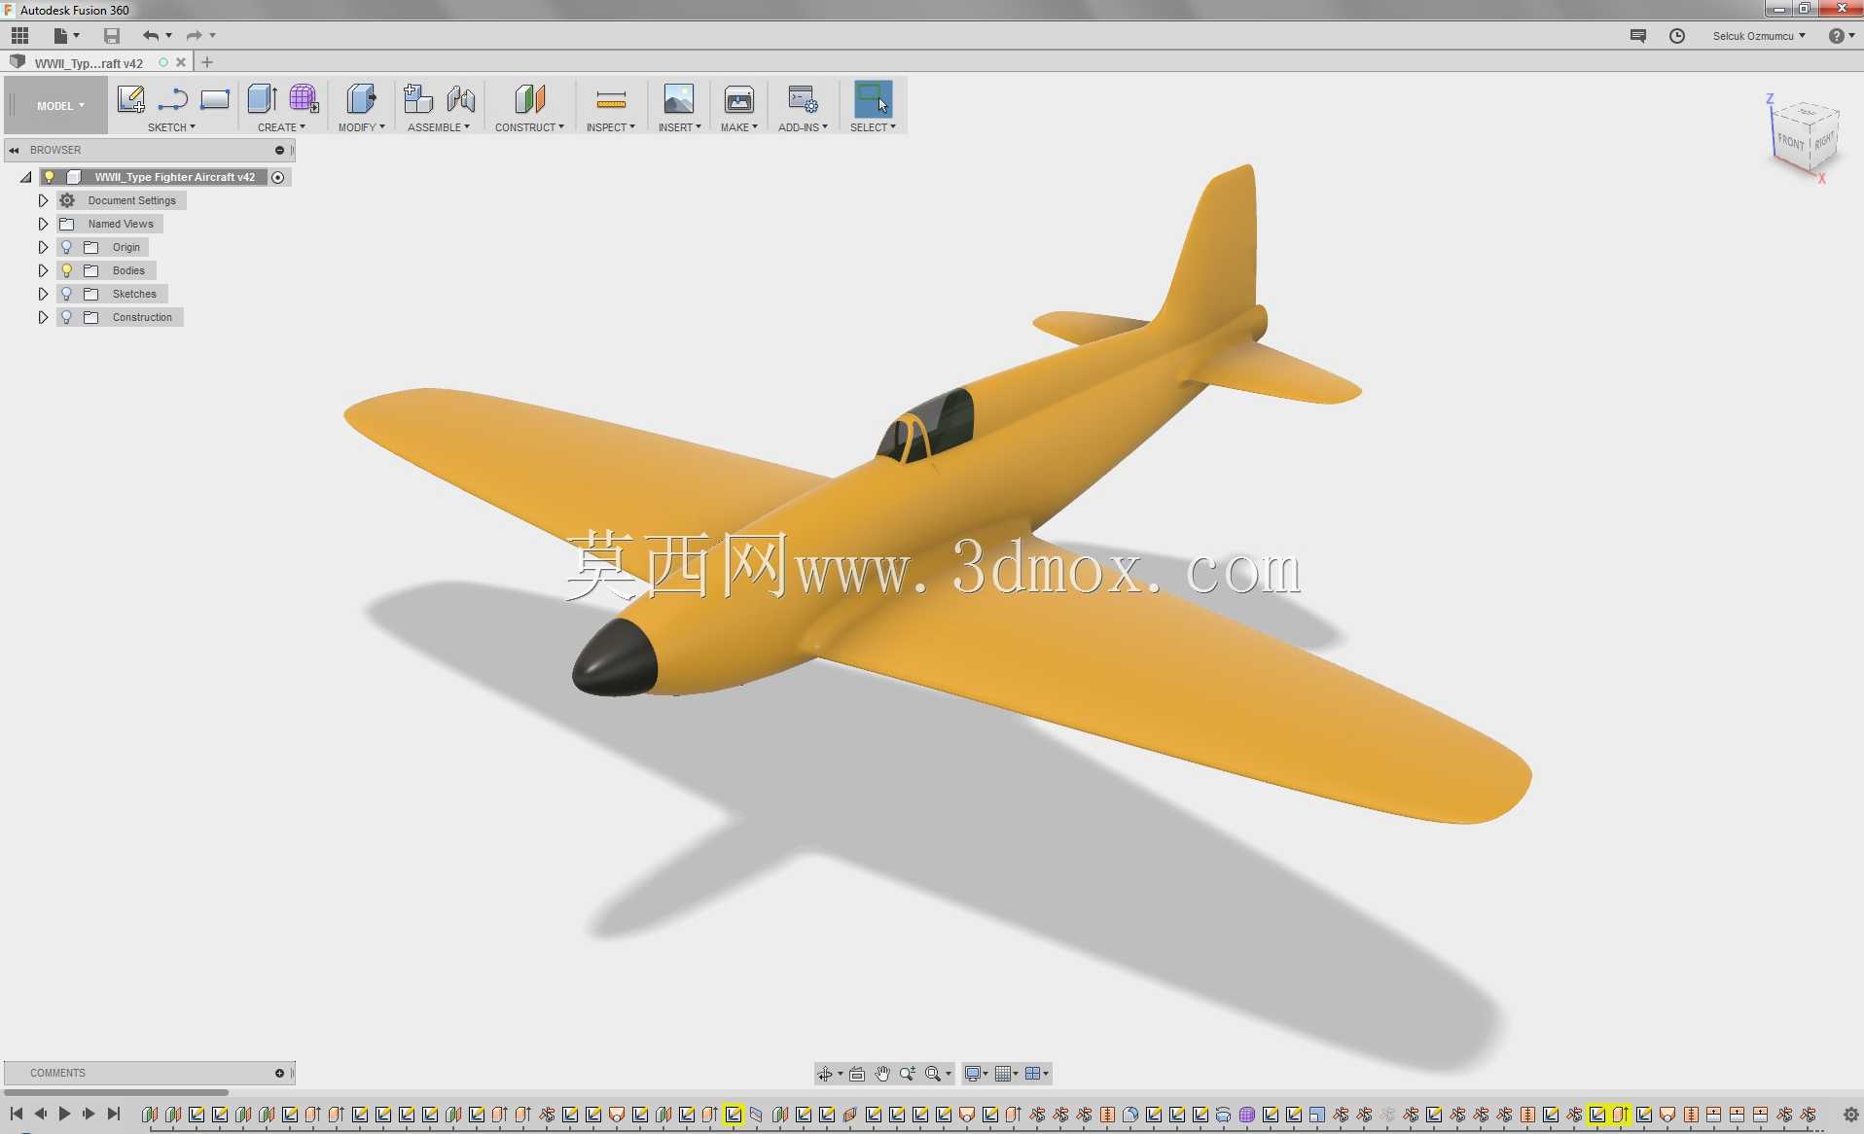
Task: Select the Insert Decal image tool
Action: [679, 99]
